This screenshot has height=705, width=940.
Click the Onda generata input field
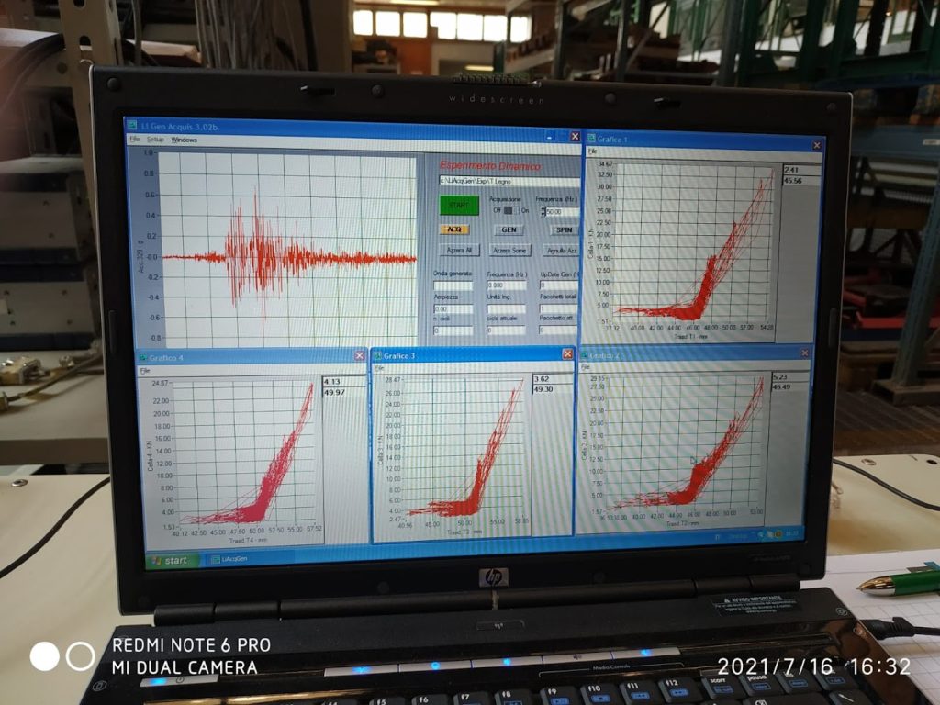453,285
